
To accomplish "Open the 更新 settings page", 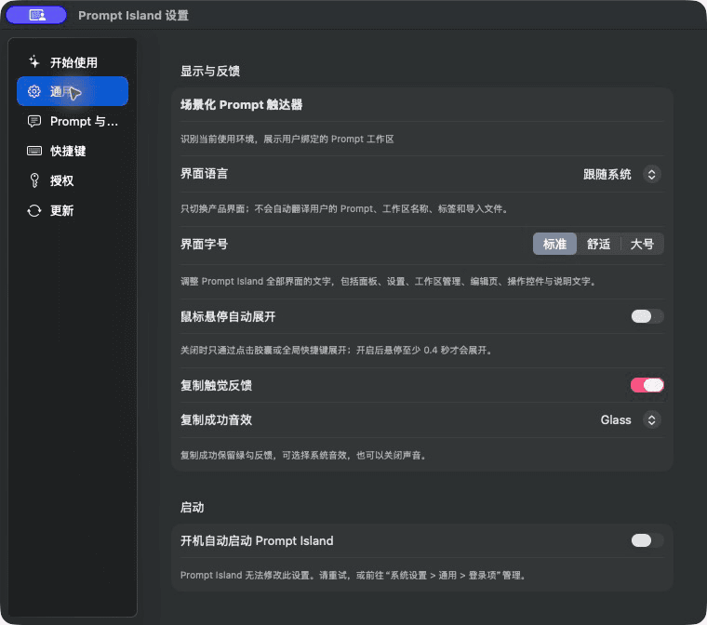I will click(73, 210).
